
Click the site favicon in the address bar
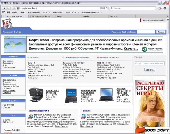point(18,8)
